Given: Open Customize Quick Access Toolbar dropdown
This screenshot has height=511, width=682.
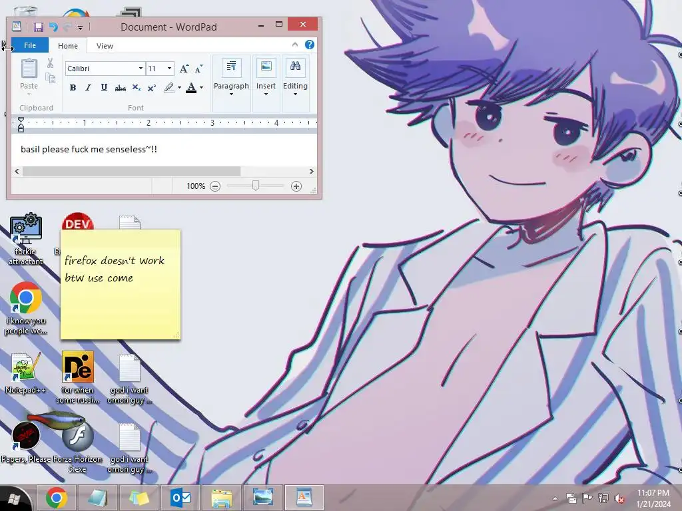Looking at the screenshot, I should (80, 28).
